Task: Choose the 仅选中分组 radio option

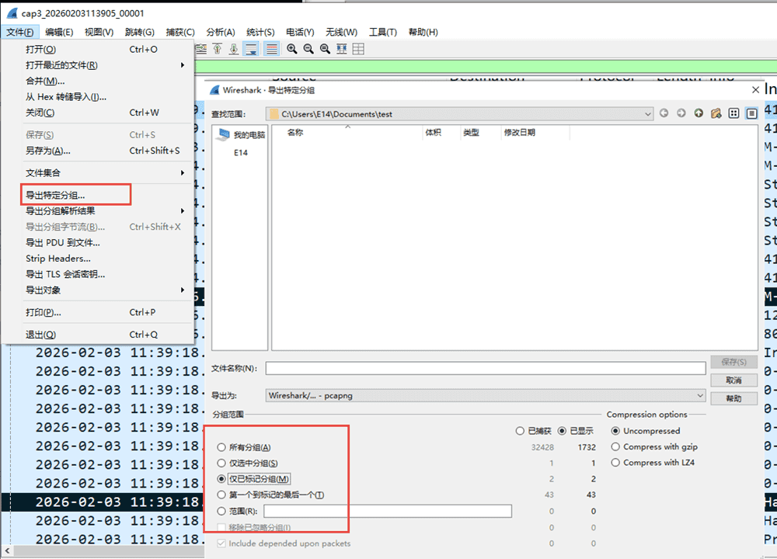Action: [x=222, y=464]
